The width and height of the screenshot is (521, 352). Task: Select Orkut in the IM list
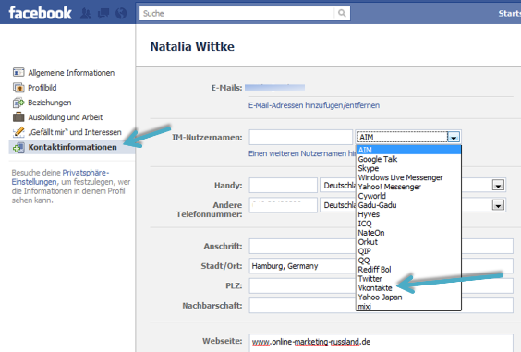click(x=408, y=242)
